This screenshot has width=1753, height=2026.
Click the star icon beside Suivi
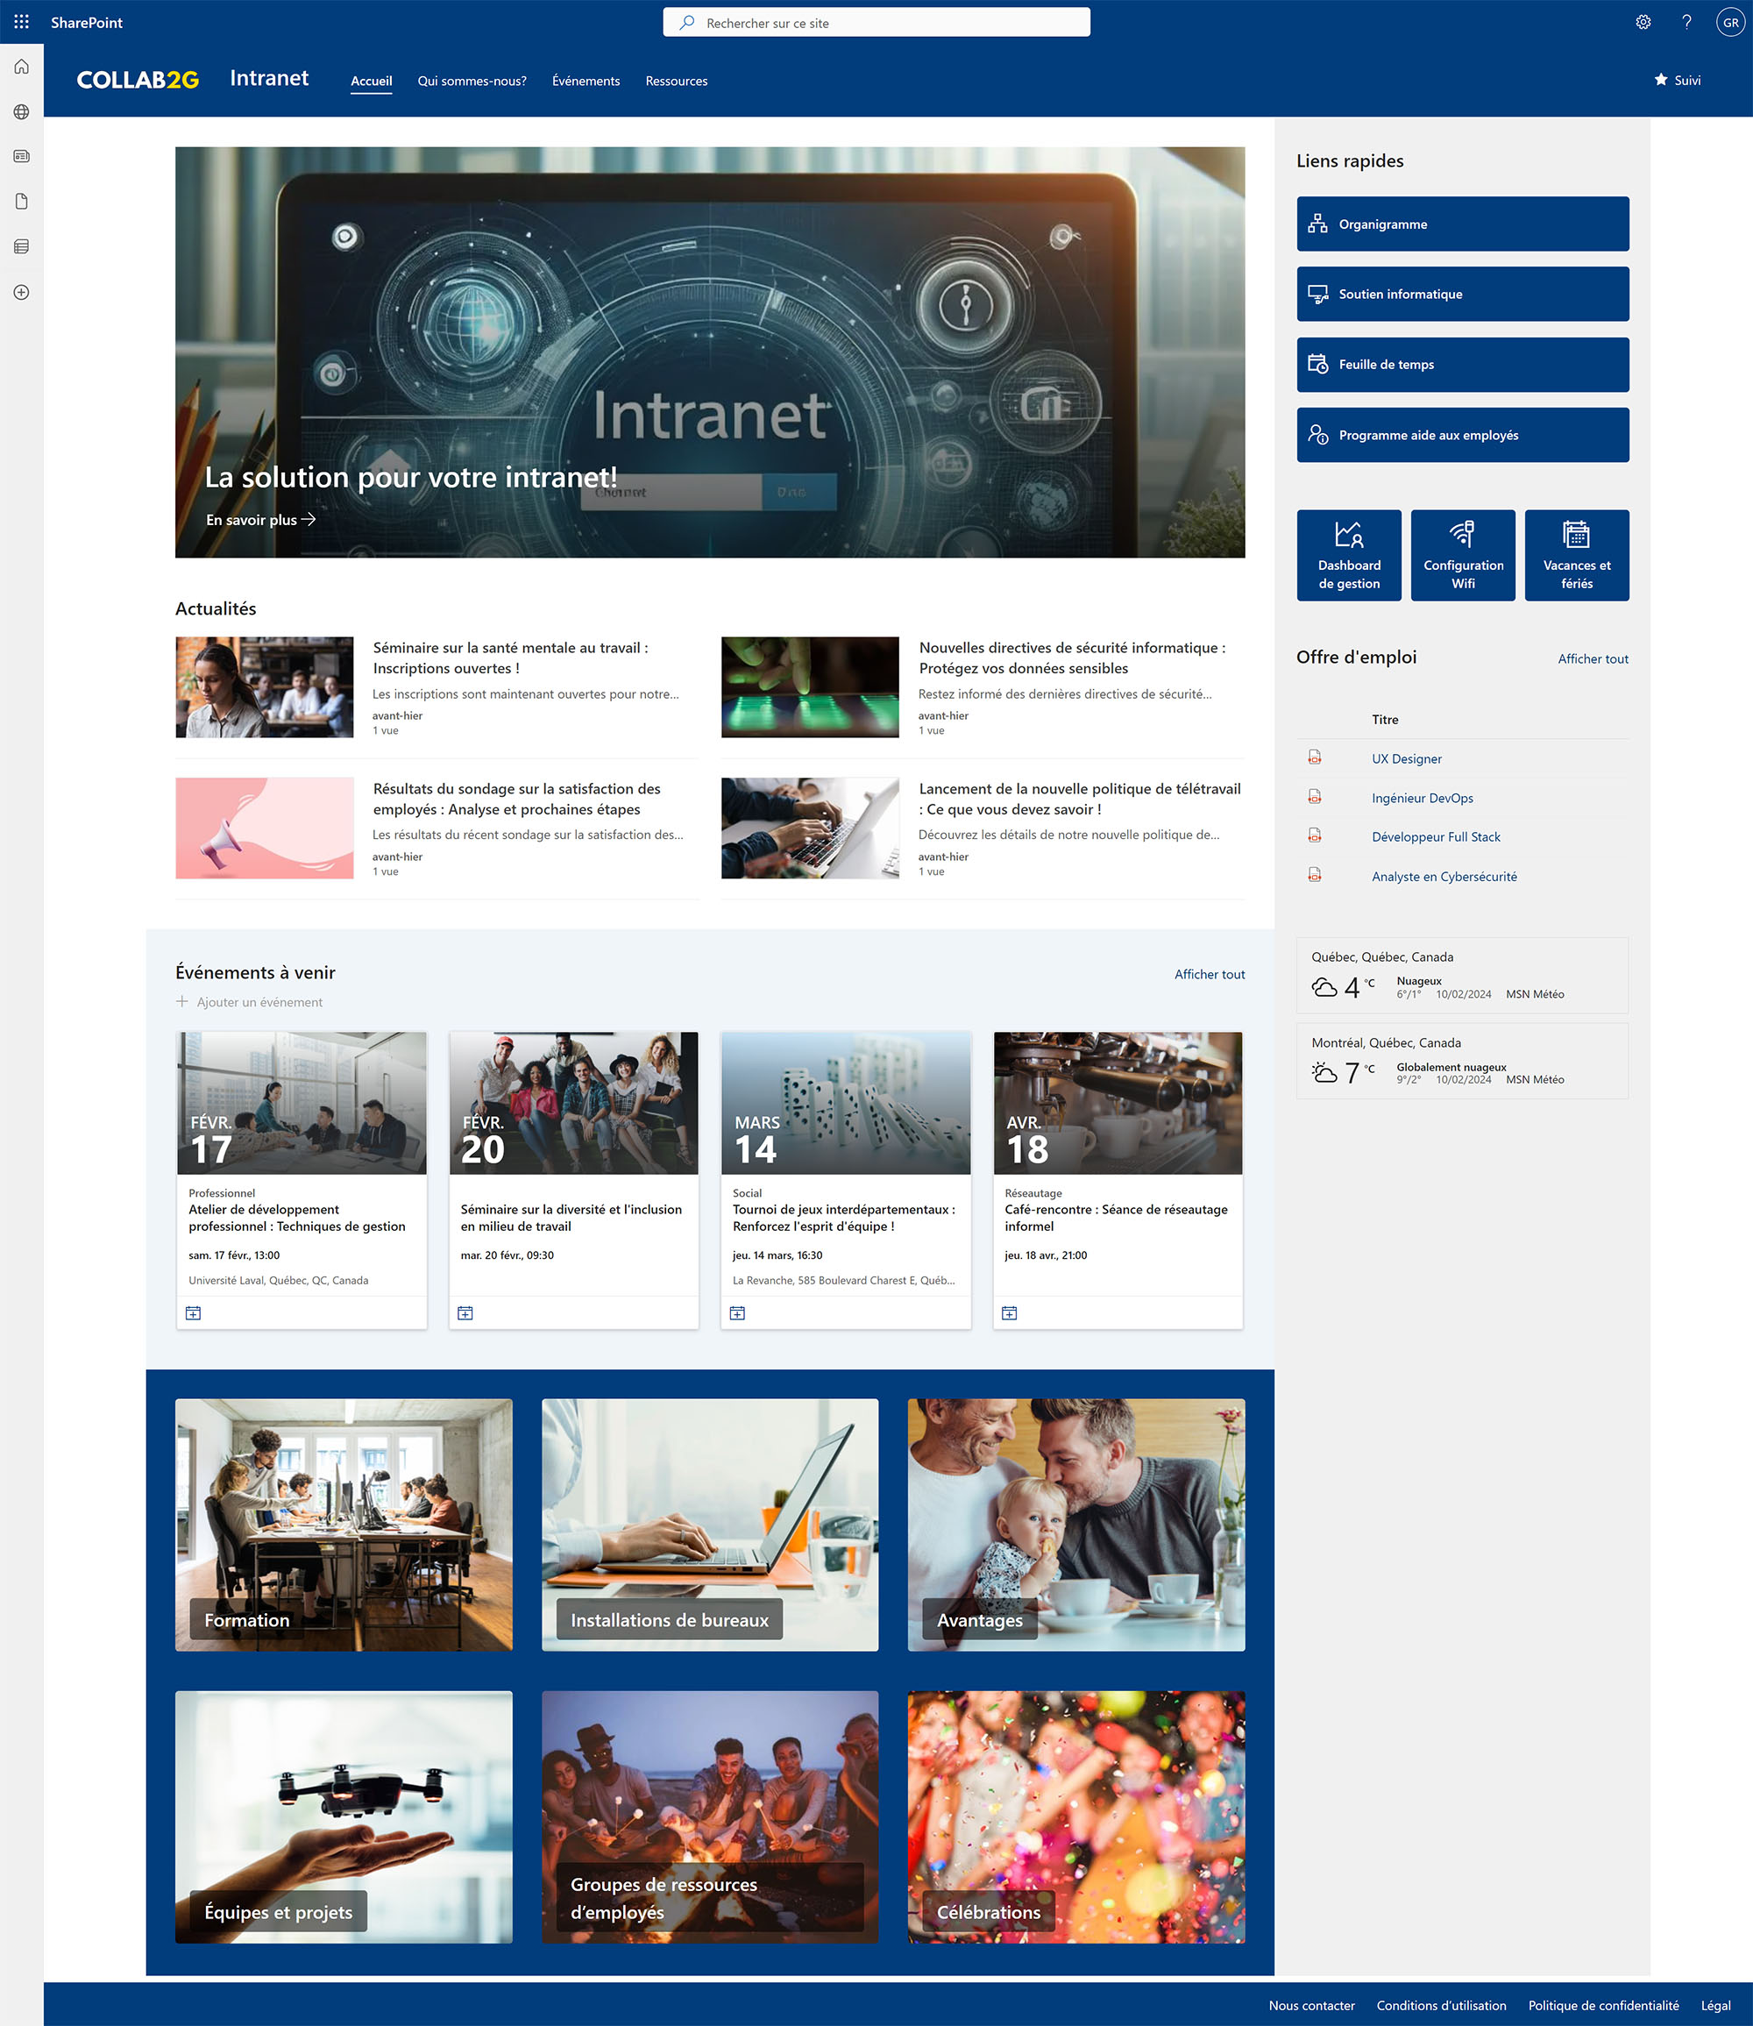pos(1661,81)
